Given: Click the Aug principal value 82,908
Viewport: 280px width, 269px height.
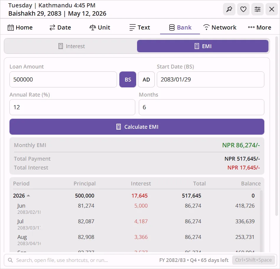Looking at the screenshot, I should 86,237.
